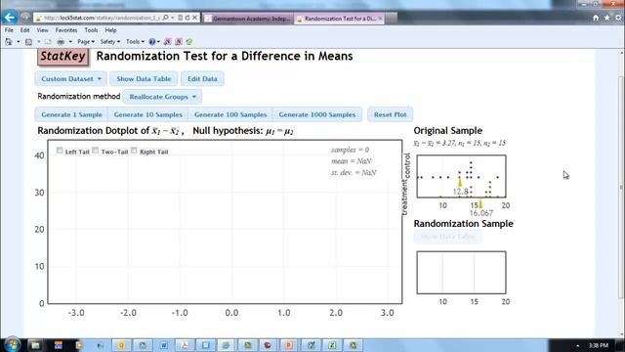
Task: Open the PowerPoint icon in the taskbar
Action: click(289, 345)
